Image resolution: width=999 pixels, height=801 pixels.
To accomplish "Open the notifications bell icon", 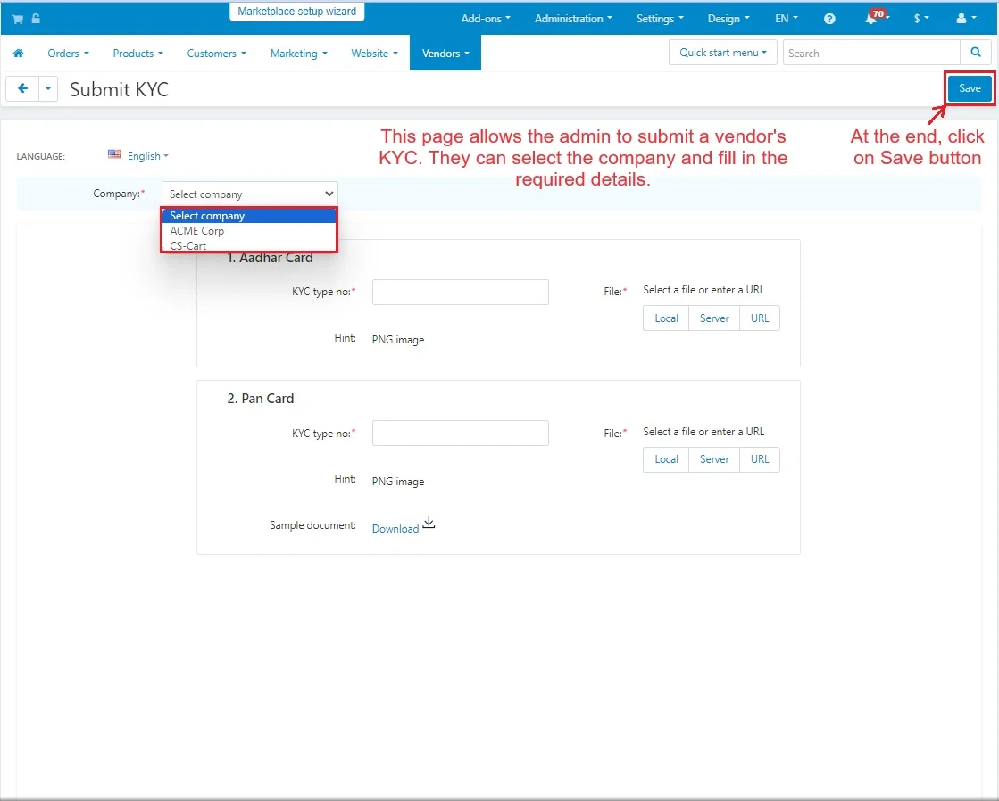I will coord(871,19).
